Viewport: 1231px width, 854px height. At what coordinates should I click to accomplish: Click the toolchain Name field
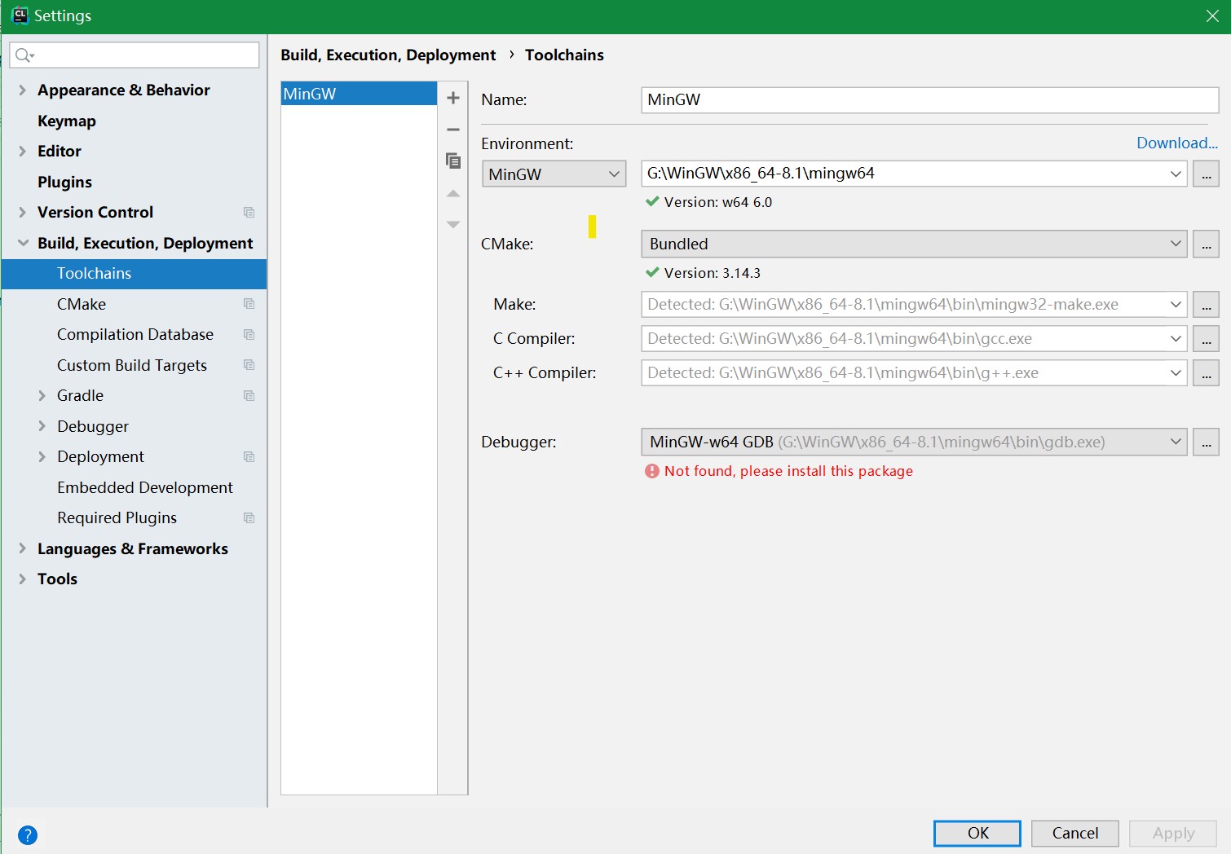pyautogui.click(x=930, y=100)
